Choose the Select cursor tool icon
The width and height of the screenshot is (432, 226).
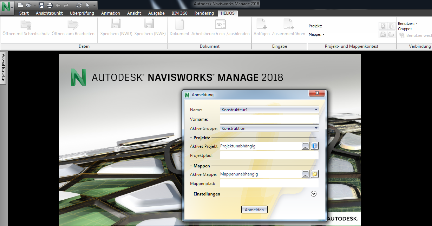tap(88, 5)
